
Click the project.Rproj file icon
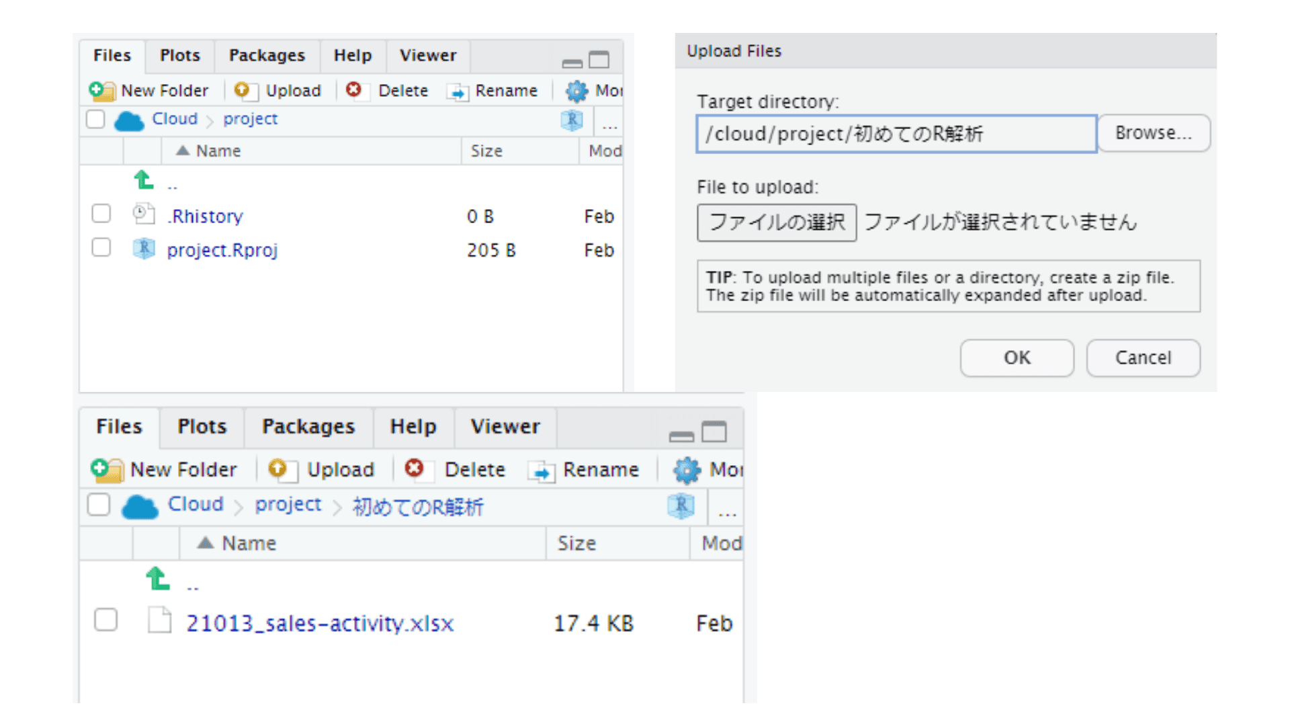[144, 249]
